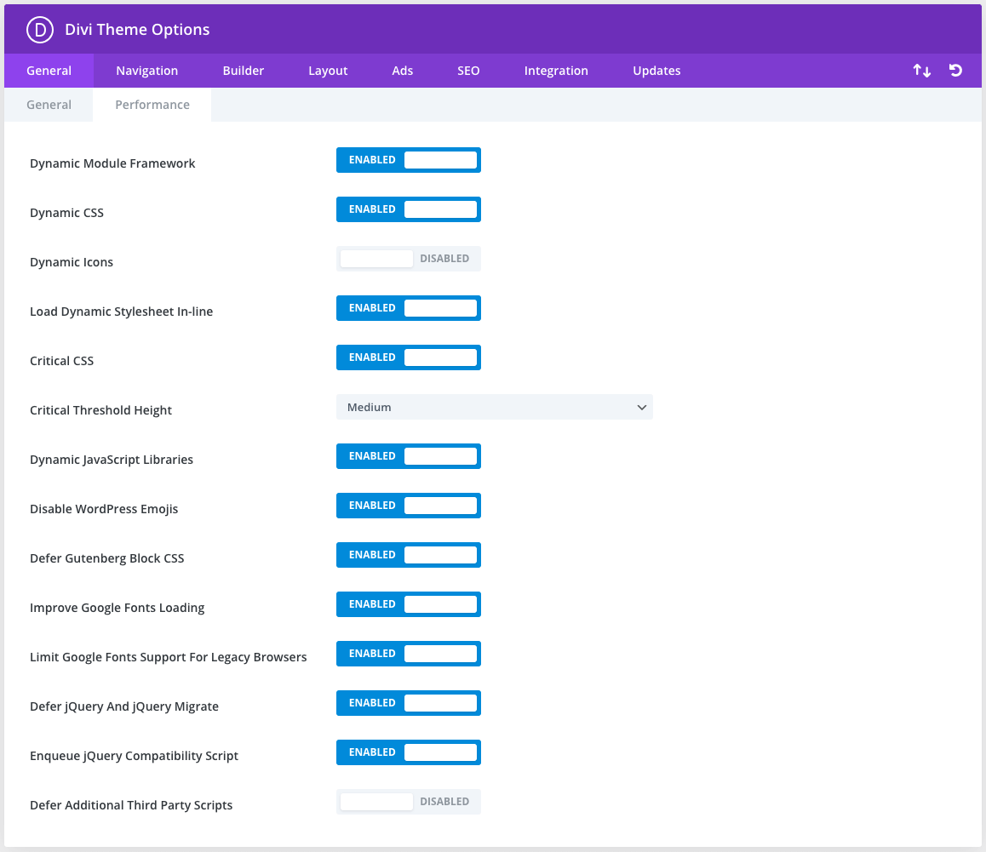Enable Defer Additional Third Party Scripts
Viewport: 986px width, 852px height.
[409, 802]
